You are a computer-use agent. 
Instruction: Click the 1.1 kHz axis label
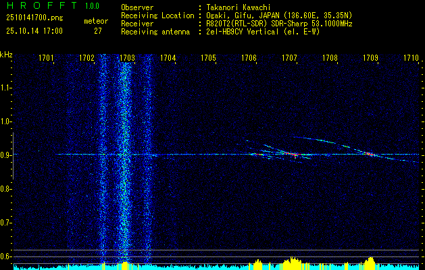click(5, 88)
